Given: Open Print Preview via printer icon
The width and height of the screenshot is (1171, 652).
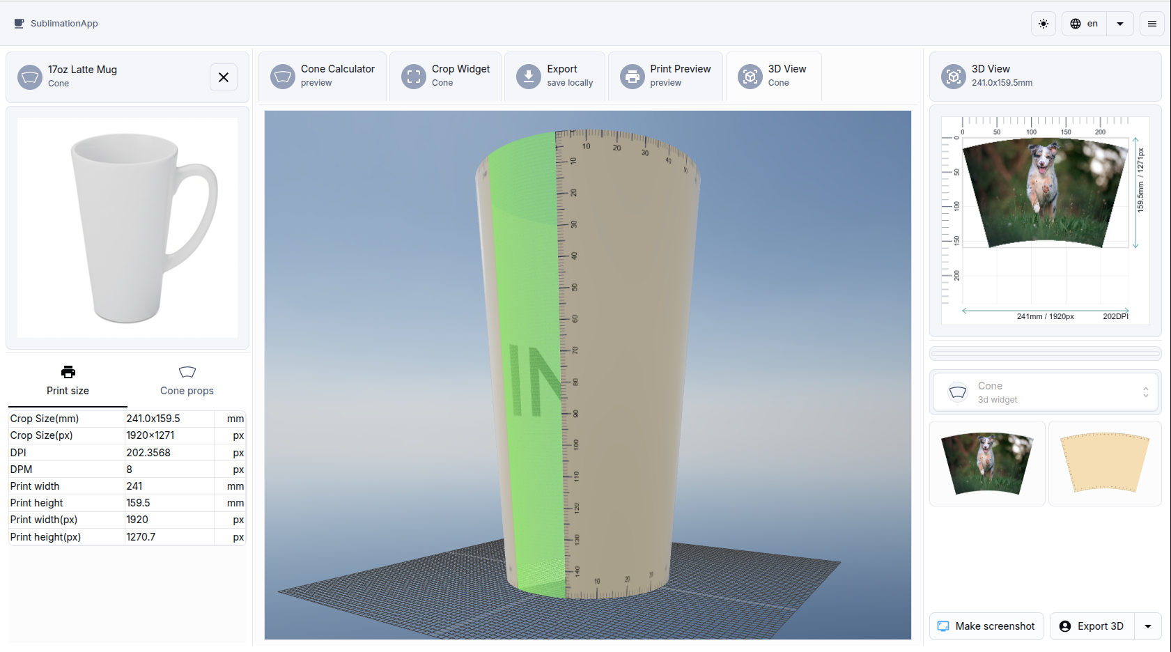Looking at the screenshot, I should 632,76.
